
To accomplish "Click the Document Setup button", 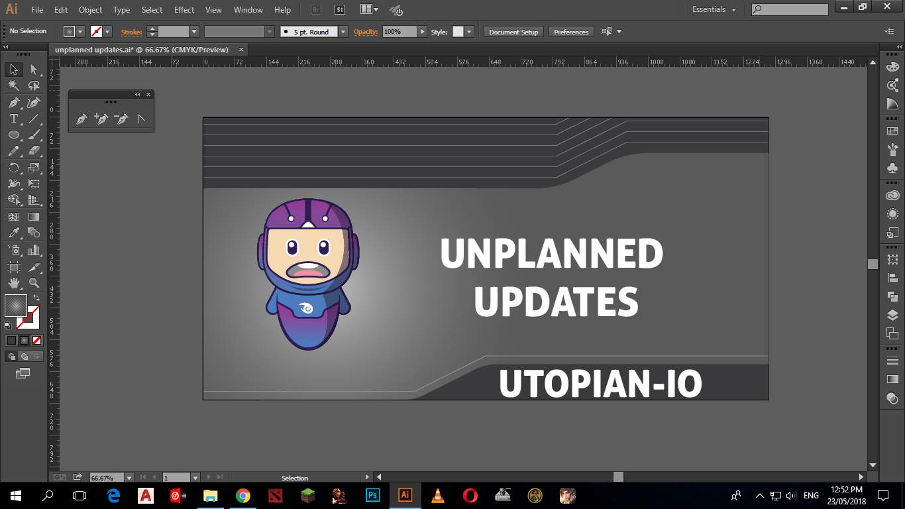I will click(514, 32).
